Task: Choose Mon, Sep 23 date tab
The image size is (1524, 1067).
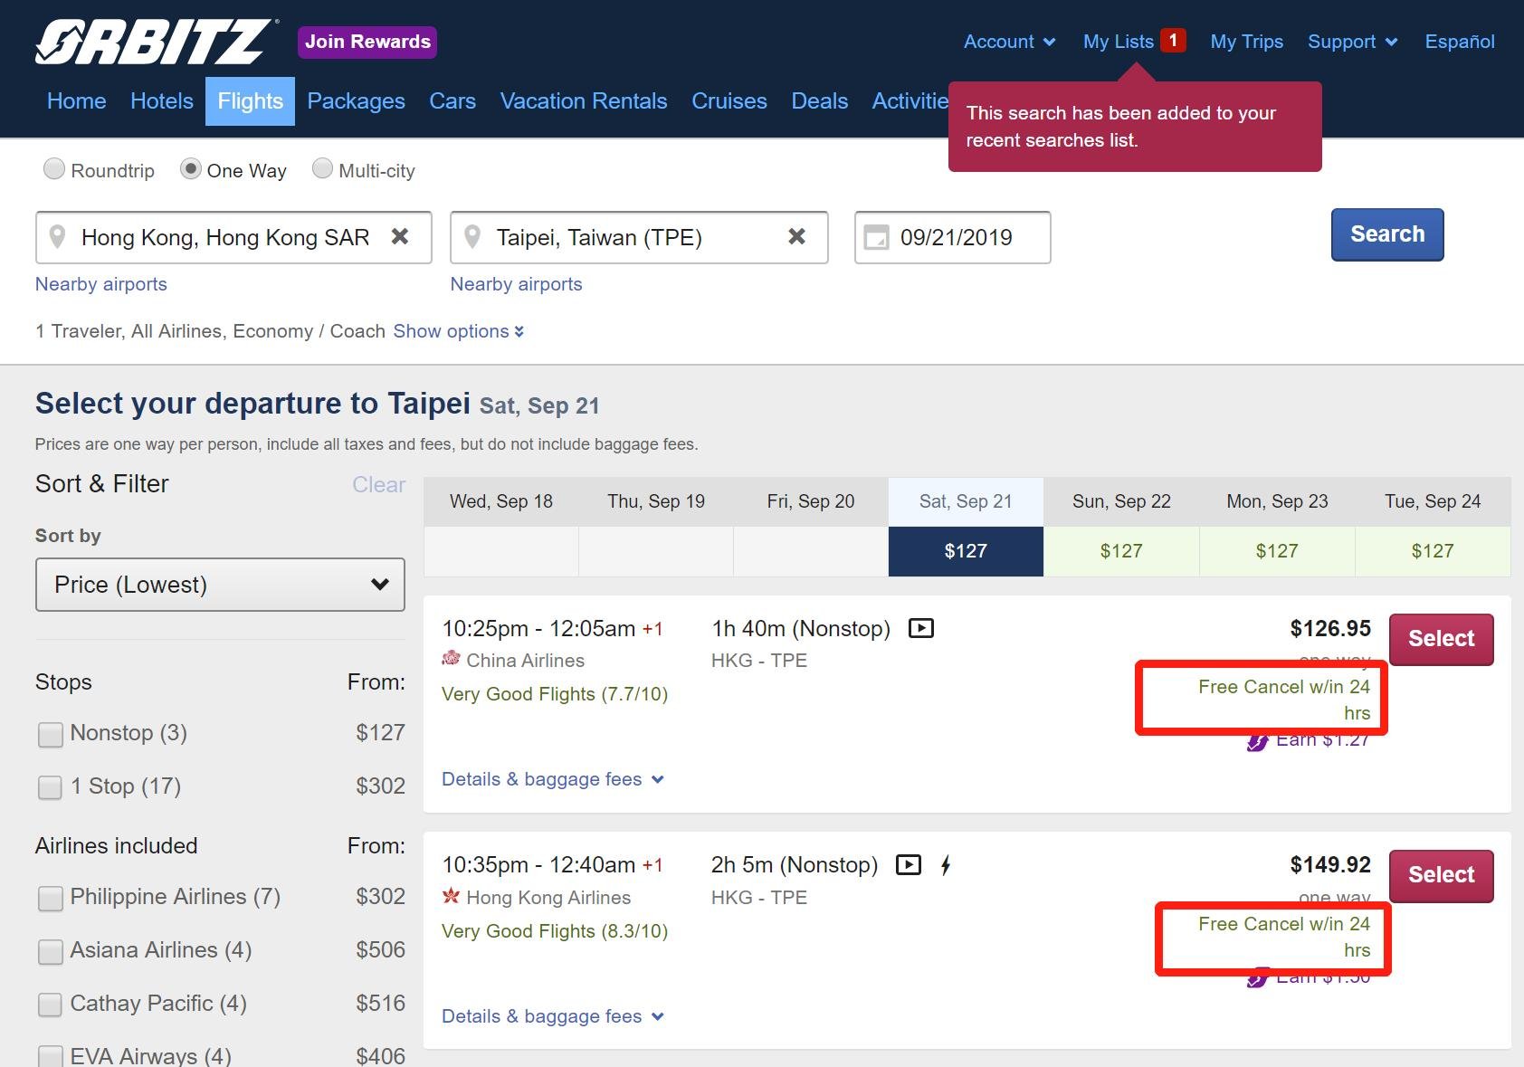Action: tap(1277, 527)
